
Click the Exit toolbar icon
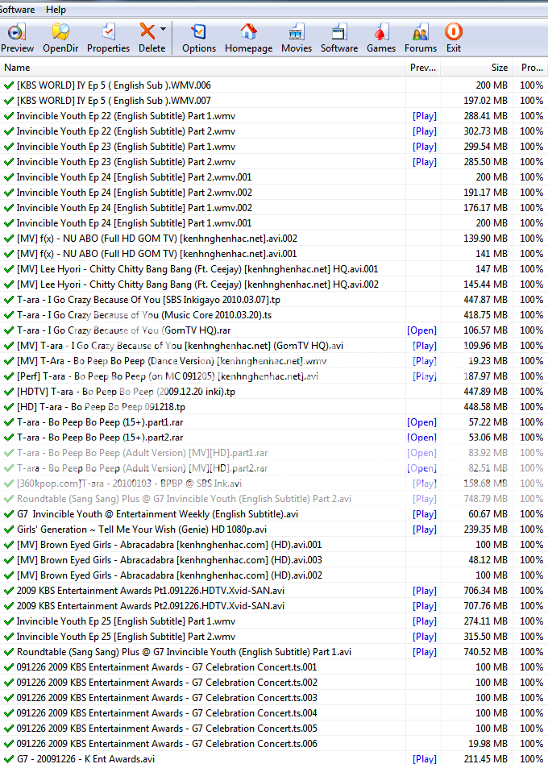(x=454, y=32)
